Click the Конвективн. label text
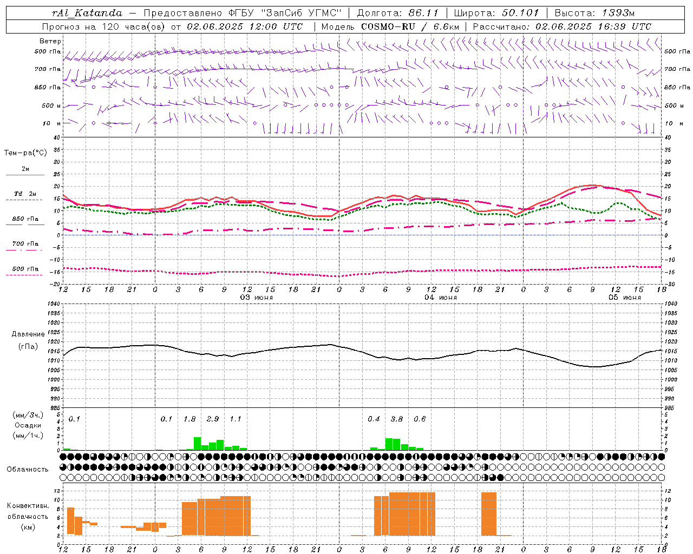Viewport: 693px width, 554px height. pos(28,506)
